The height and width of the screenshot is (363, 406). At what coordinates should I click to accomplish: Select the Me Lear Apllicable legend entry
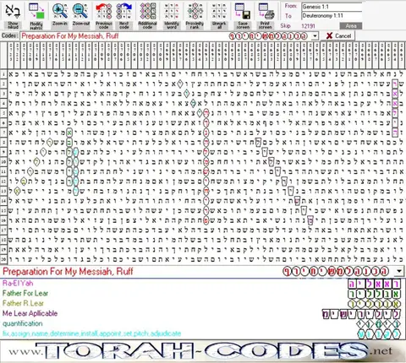pos(30,313)
